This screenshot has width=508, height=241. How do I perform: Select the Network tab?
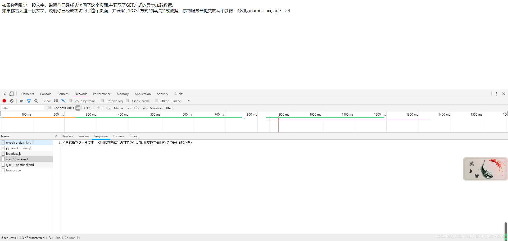81,94
